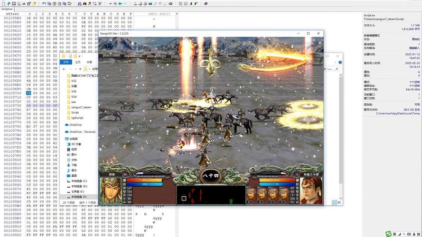Click the Offset column header in WinHex

point(12,14)
